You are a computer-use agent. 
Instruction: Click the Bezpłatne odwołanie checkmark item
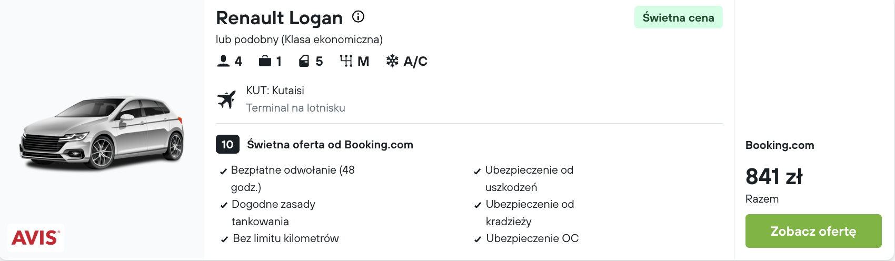pyautogui.click(x=287, y=178)
